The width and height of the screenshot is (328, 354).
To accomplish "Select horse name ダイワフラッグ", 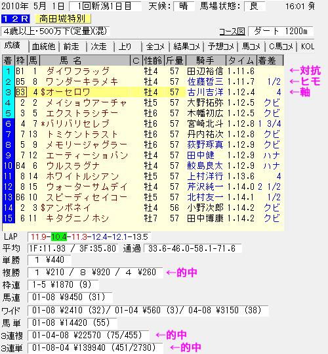I will point(78,72).
